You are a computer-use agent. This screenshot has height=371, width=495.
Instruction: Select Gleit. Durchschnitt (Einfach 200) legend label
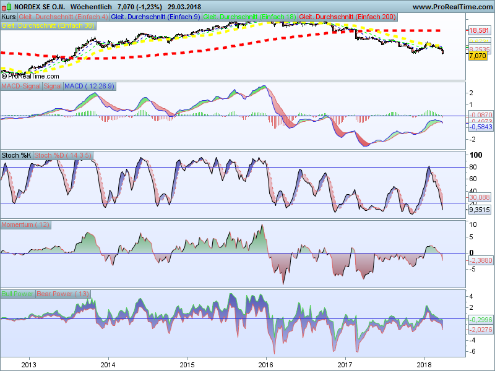[348, 17]
